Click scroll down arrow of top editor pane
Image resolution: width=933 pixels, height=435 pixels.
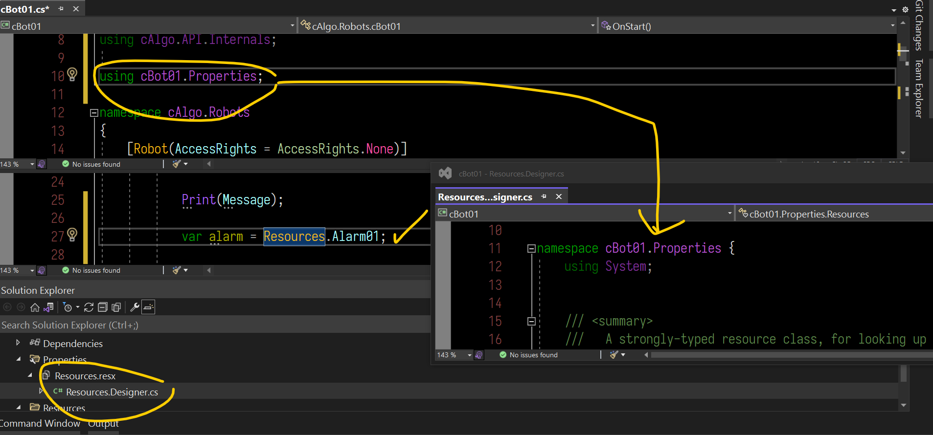point(903,153)
